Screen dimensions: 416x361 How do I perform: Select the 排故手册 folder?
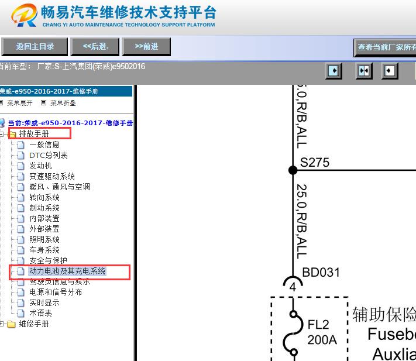pyautogui.click(x=34, y=133)
